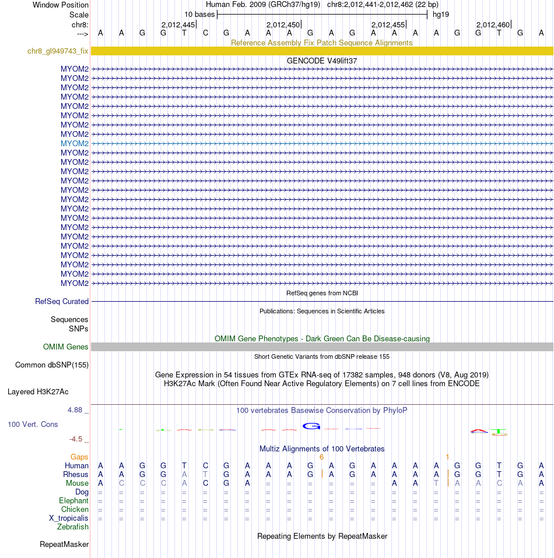Click the gray OMIM Genes item bar
Image resolution: width=554 pixels, height=558 pixels.
click(322, 347)
